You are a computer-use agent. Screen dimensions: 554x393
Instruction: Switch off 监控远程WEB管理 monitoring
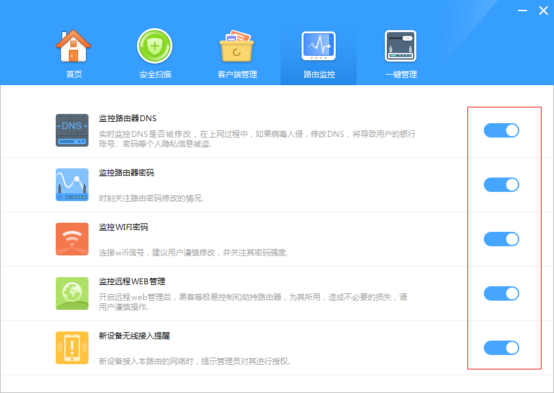pyautogui.click(x=502, y=293)
